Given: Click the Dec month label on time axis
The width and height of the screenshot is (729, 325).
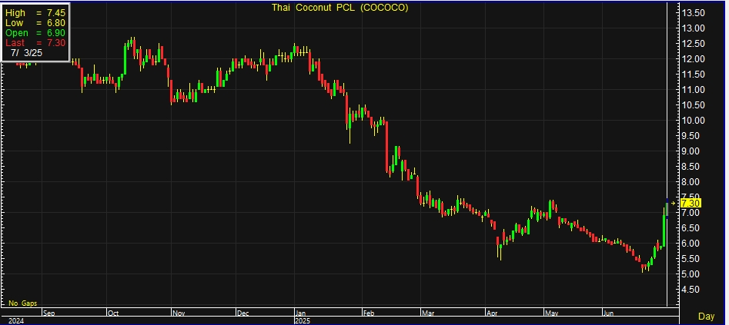Looking at the screenshot, I should pos(242,313).
